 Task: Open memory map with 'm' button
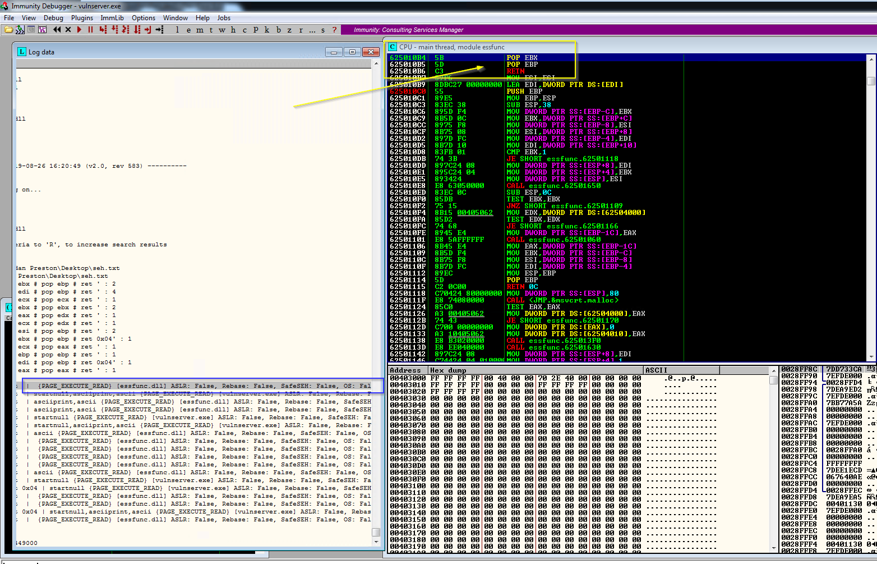[x=200, y=30]
